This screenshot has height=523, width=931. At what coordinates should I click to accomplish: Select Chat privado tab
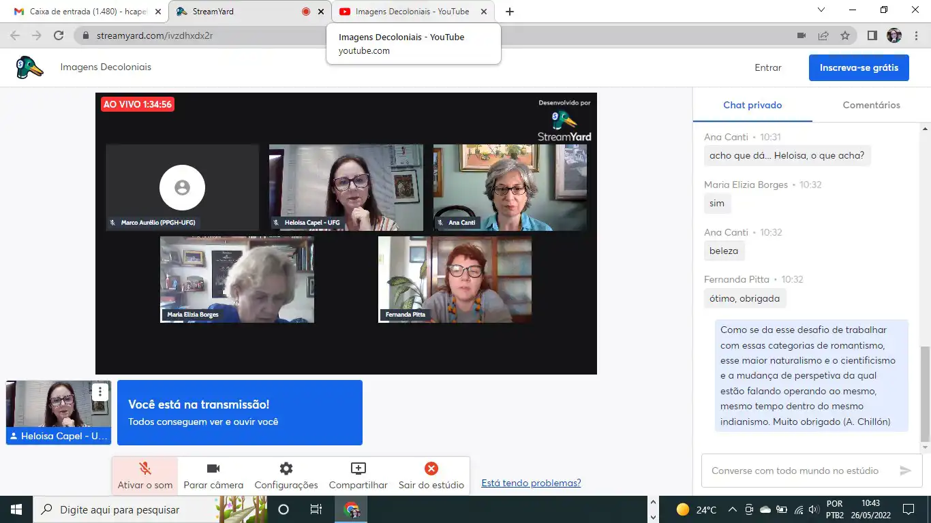[752, 105]
